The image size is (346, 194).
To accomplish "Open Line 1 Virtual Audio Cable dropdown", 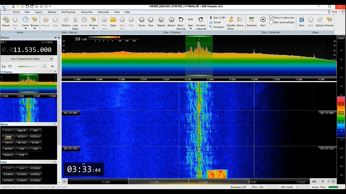I will 27,59.
